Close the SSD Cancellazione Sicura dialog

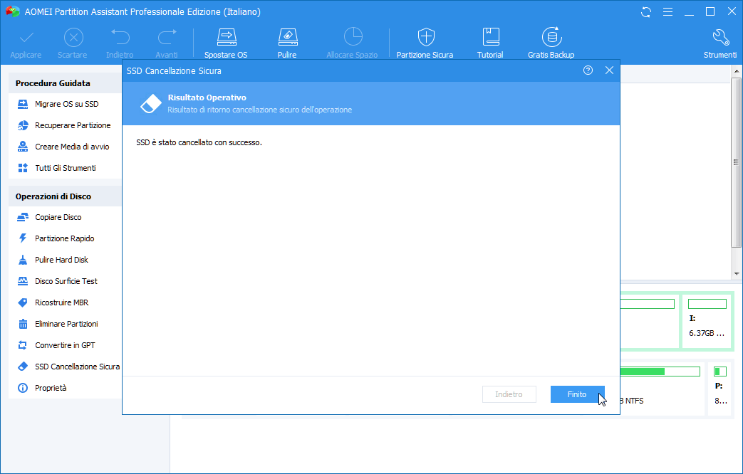pos(609,70)
